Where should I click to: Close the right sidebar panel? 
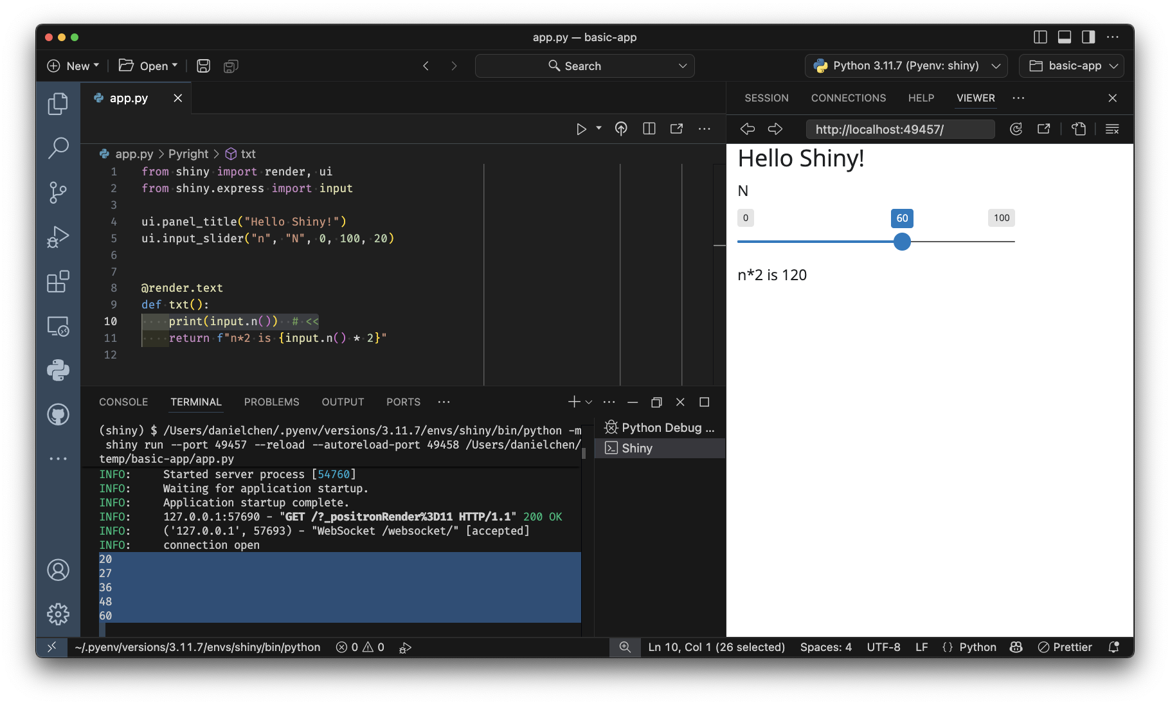click(1112, 98)
